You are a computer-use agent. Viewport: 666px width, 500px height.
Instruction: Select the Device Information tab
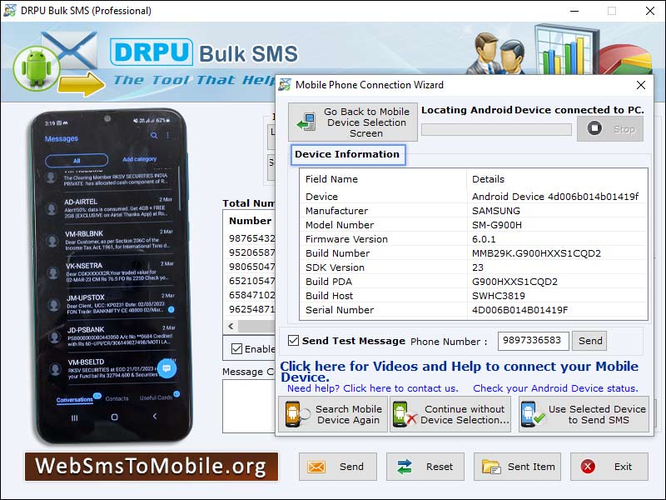pos(347,154)
